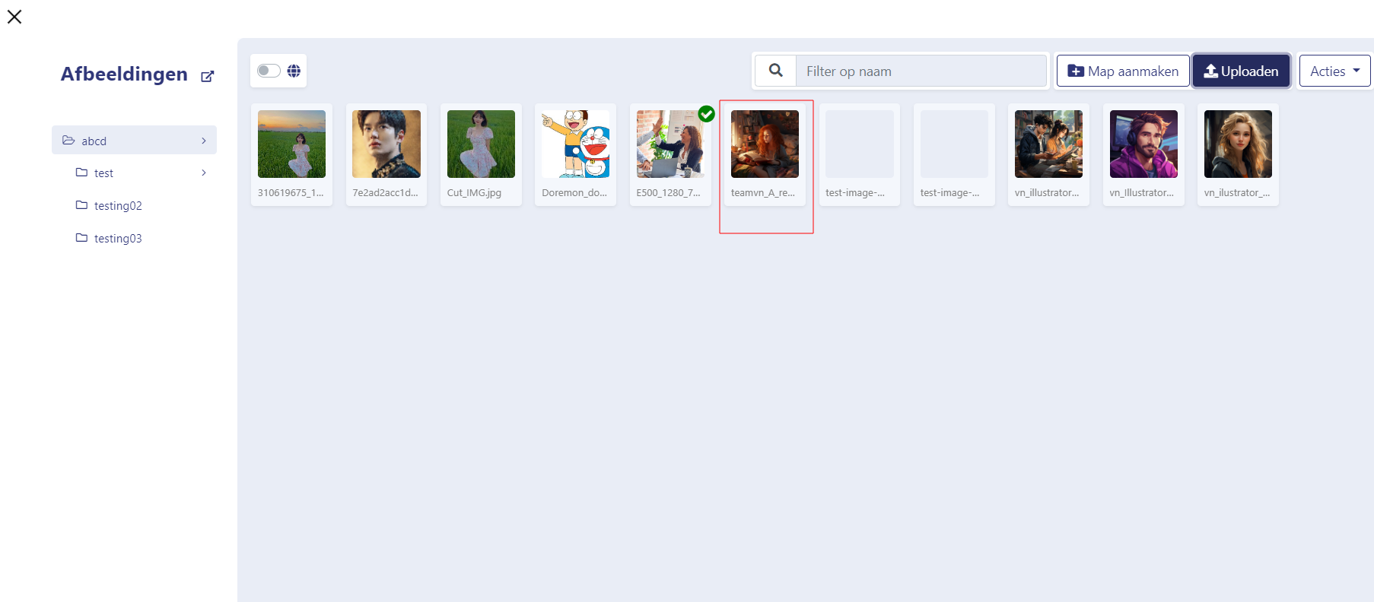Click the globe icon next to the toggle
The height and width of the screenshot is (602, 1374).
(x=294, y=71)
